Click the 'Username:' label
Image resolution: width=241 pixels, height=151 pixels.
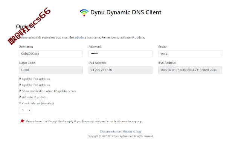point(26,46)
